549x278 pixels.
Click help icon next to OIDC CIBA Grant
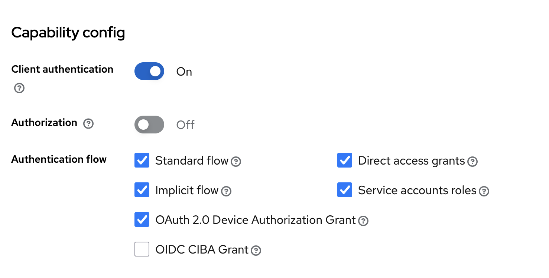(x=256, y=251)
